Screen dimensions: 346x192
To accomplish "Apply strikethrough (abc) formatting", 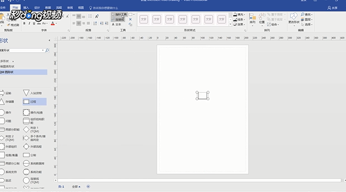I will tap(39, 23).
